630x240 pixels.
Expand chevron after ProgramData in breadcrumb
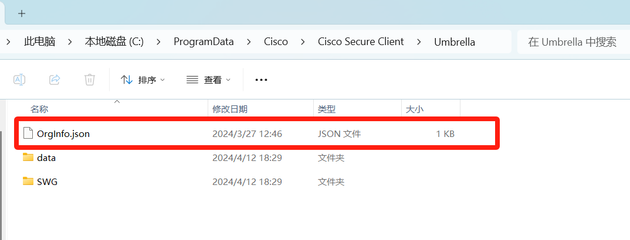[x=249, y=42]
